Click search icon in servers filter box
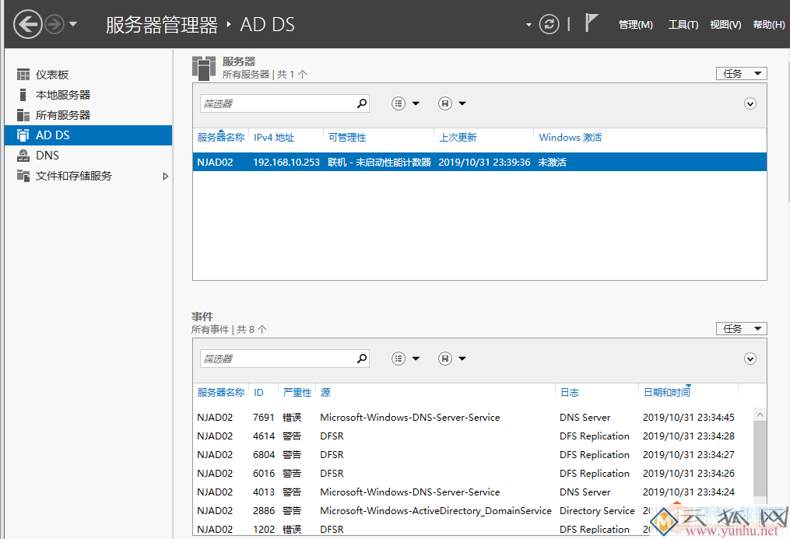This screenshot has width=790, height=539. pos(361,103)
